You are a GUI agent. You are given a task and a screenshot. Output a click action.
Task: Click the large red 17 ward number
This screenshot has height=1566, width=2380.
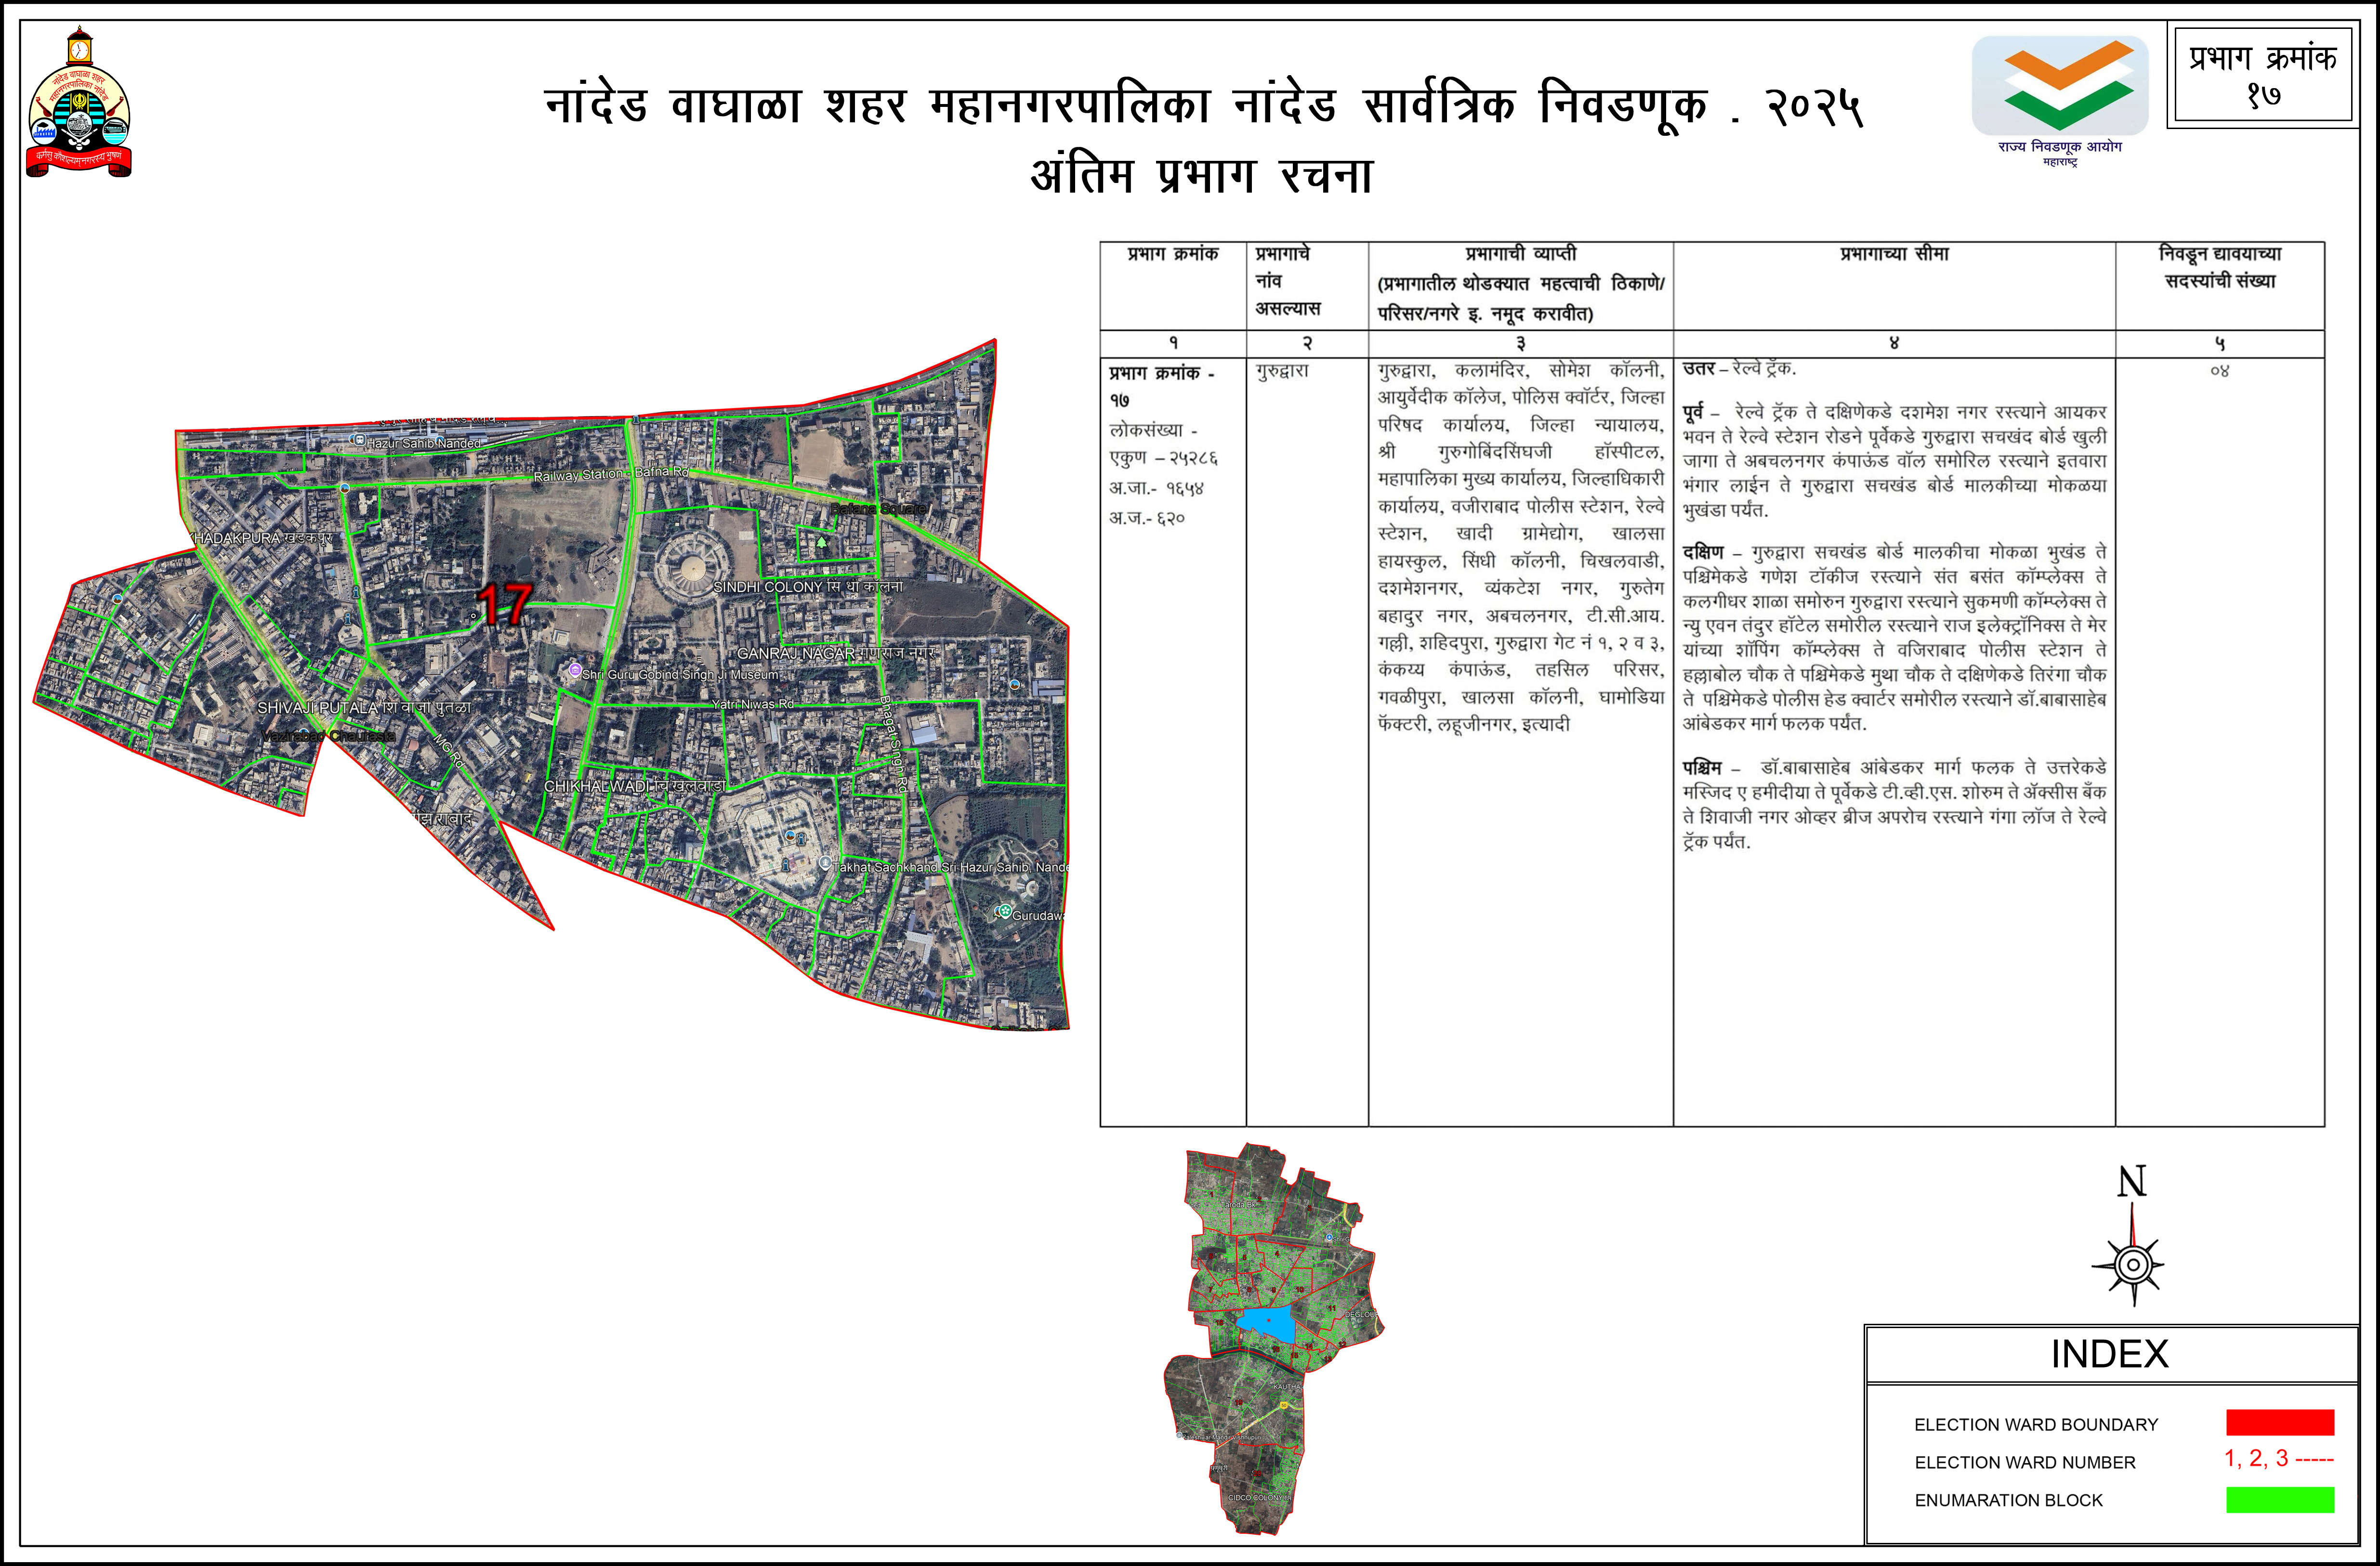point(505,604)
